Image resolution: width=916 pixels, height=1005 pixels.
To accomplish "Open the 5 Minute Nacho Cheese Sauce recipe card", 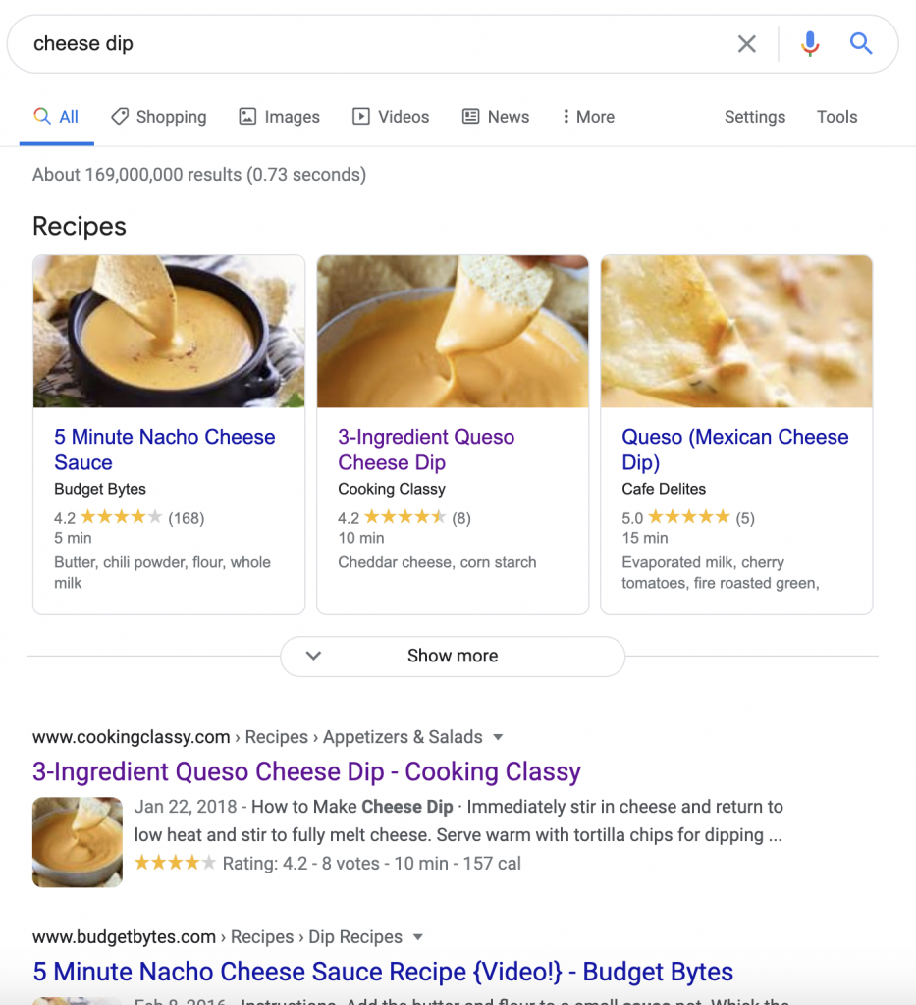I will click(x=169, y=435).
